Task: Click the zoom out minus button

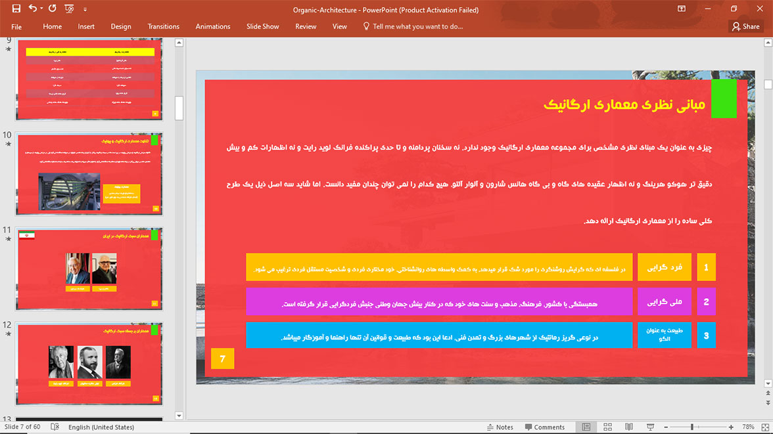Action: point(666,427)
